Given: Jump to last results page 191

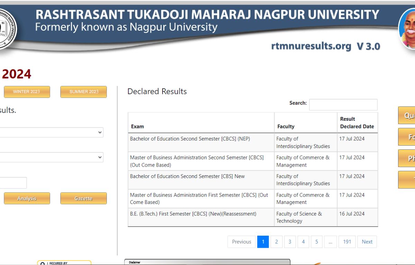Looking at the screenshot, I should [x=347, y=242].
